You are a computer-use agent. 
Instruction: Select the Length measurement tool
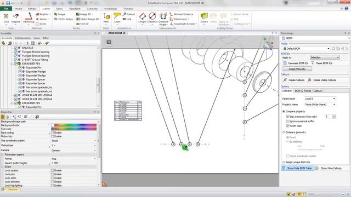[x=142, y=18]
